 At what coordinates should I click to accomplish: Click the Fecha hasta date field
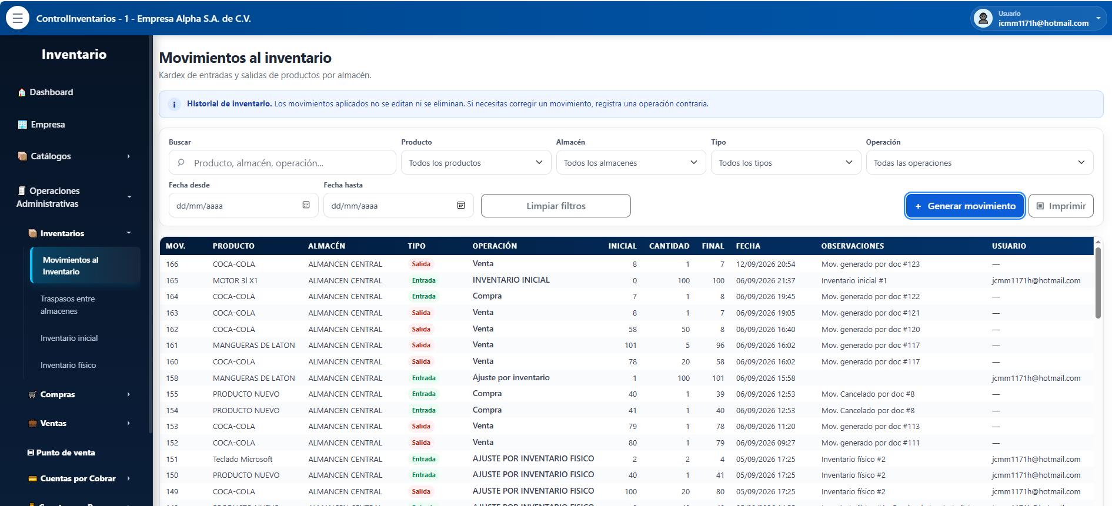coord(398,206)
